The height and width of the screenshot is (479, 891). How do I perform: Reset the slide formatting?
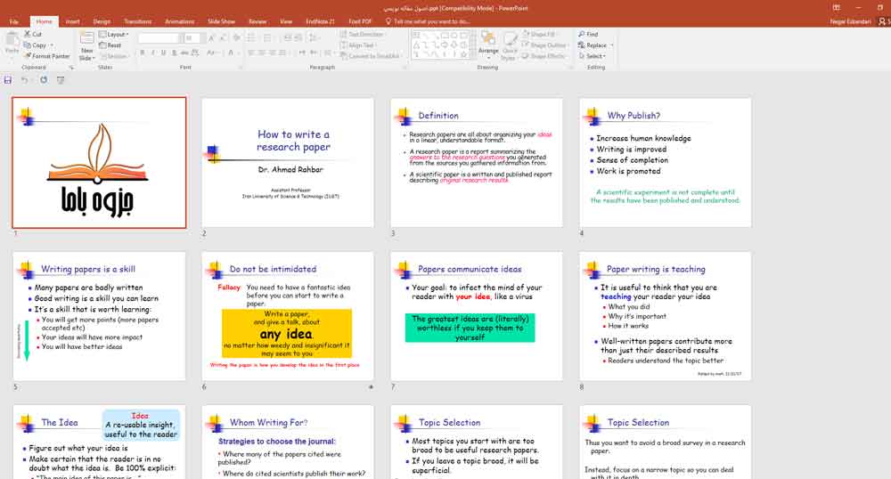pos(110,45)
